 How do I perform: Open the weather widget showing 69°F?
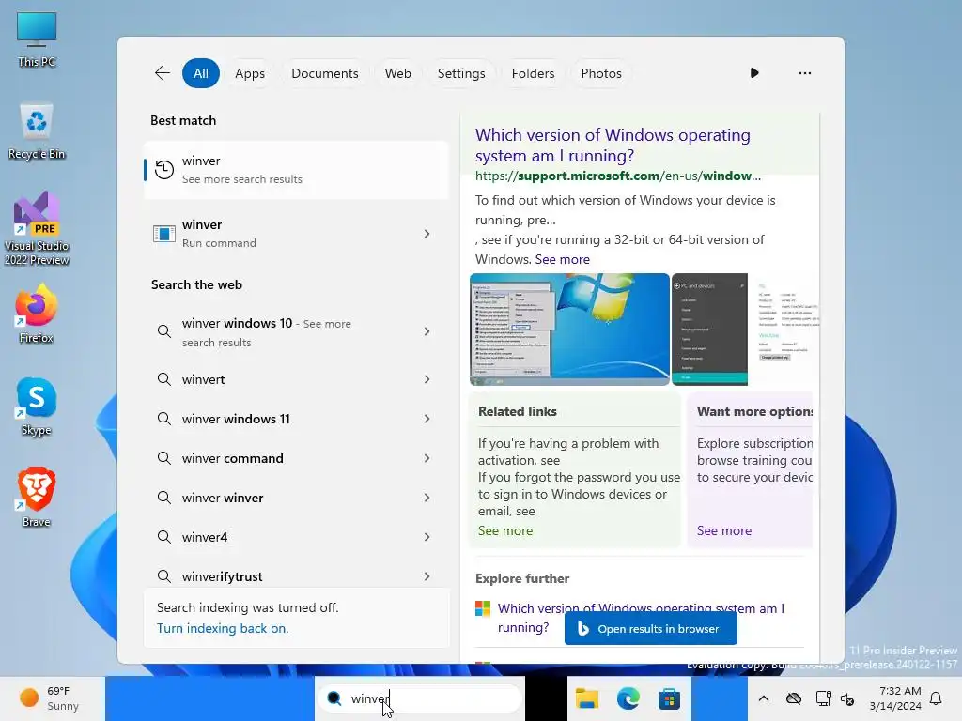pyautogui.click(x=49, y=698)
